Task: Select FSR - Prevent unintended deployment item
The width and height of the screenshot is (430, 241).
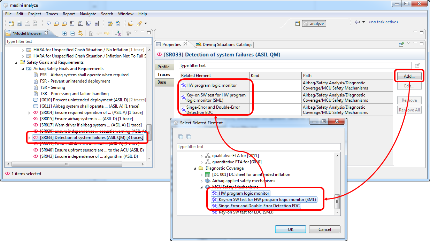Action: (x=75, y=81)
